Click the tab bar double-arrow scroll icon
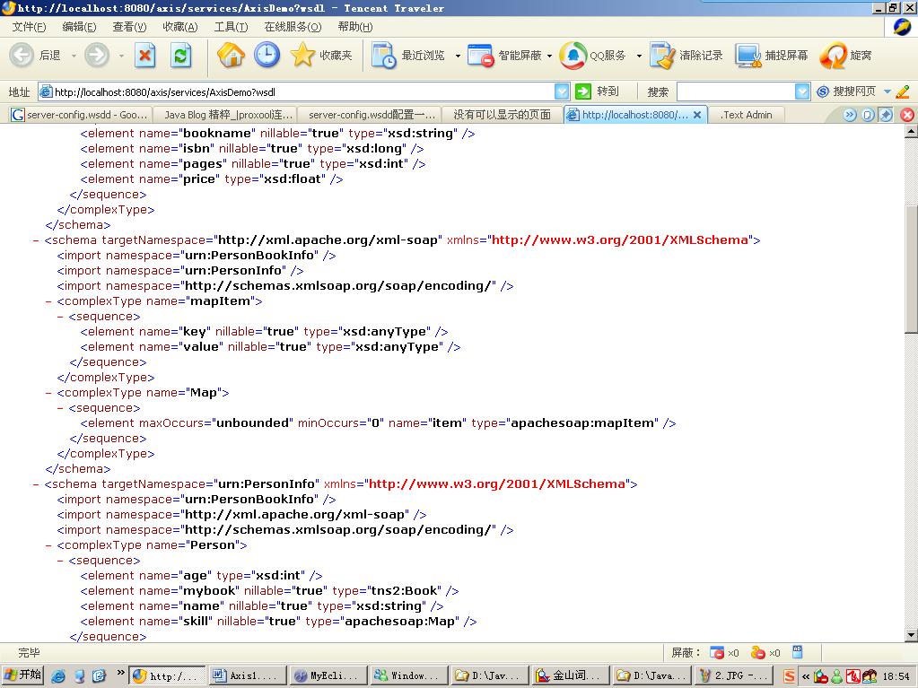The image size is (918, 688). tap(850, 115)
